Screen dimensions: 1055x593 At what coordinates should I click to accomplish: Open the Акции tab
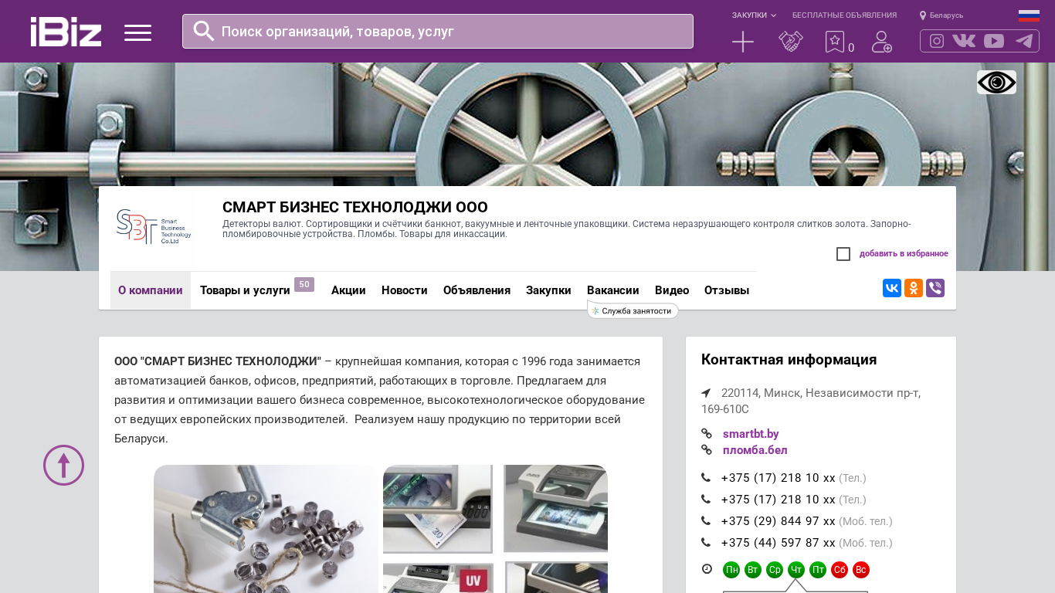coord(348,290)
